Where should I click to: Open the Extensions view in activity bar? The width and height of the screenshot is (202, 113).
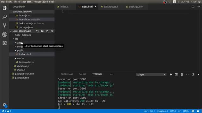(5, 43)
